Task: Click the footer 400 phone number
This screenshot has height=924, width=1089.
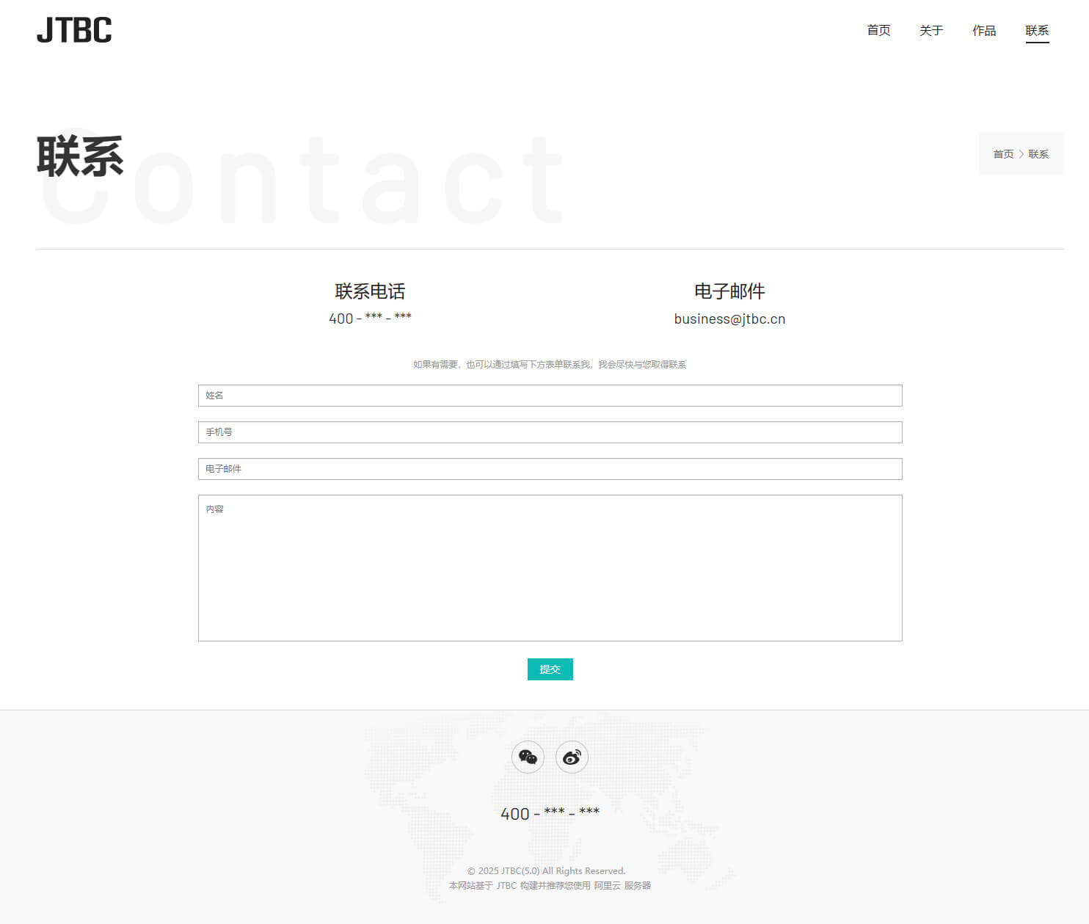Action: 550,813
